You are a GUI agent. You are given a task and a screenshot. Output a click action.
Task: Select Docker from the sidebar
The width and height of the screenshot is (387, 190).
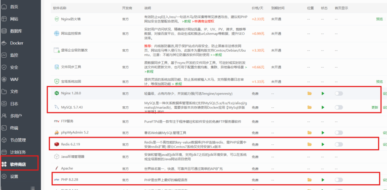pos(17,43)
